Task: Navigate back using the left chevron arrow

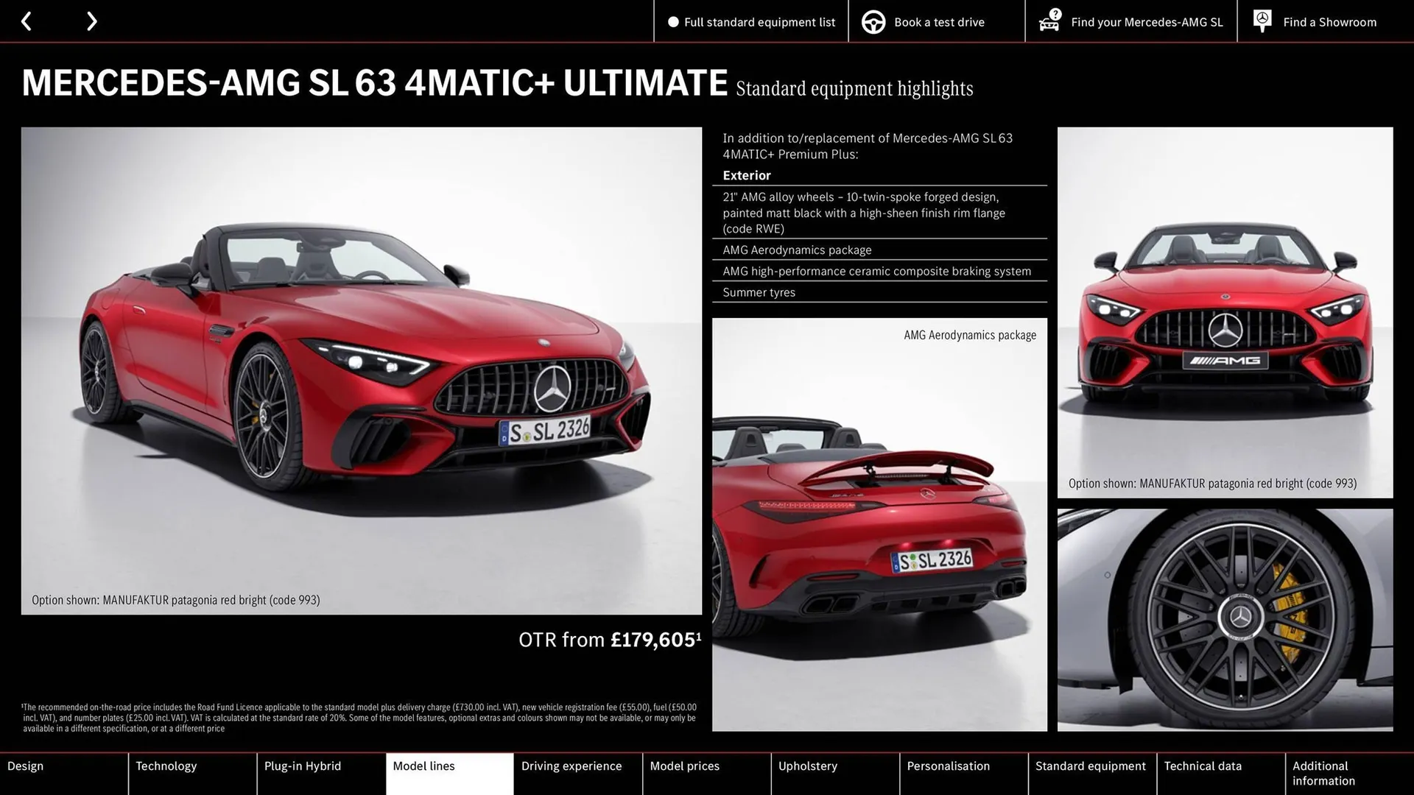Action: coord(27,21)
